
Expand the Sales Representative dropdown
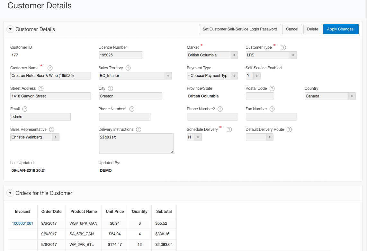[35, 137]
